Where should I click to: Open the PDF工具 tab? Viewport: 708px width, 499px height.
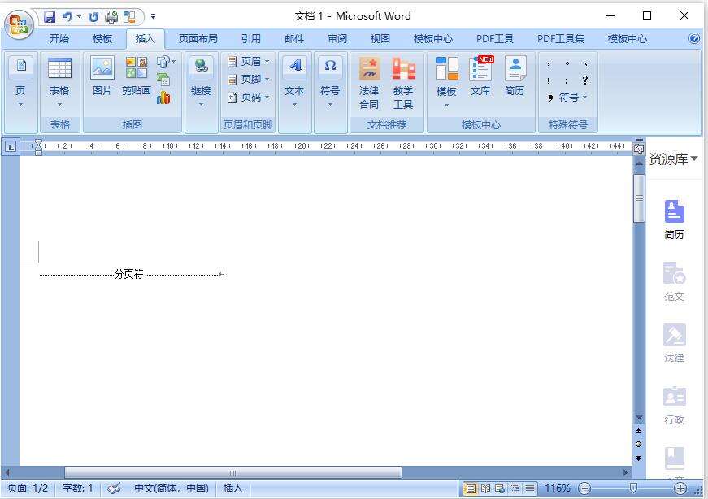pyautogui.click(x=495, y=39)
